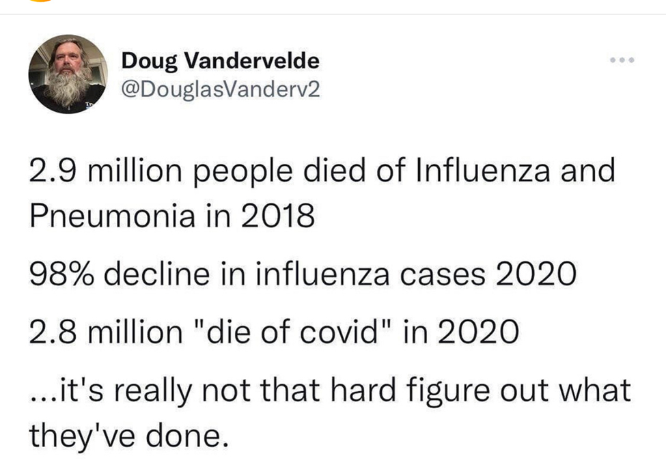666x471 pixels.
Task: Click Doug Vandervelde's profile photo
Action: click(68, 74)
